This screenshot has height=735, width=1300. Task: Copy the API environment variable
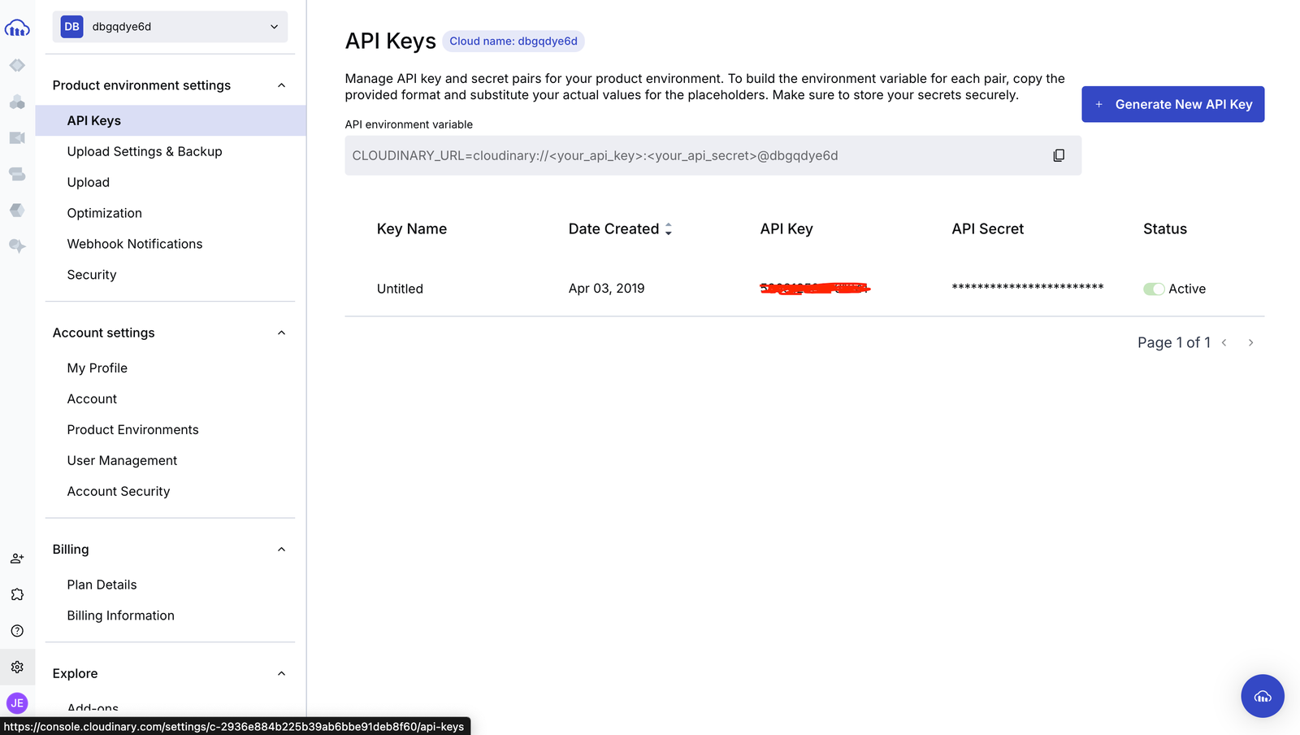[x=1059, y=155]
